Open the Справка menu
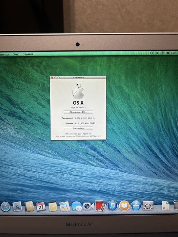 pyautogui.click(x=28, y=54)
